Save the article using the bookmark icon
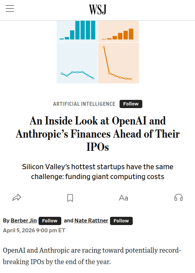The width and height of the screenshot is (195, 273). coord(70,197)
